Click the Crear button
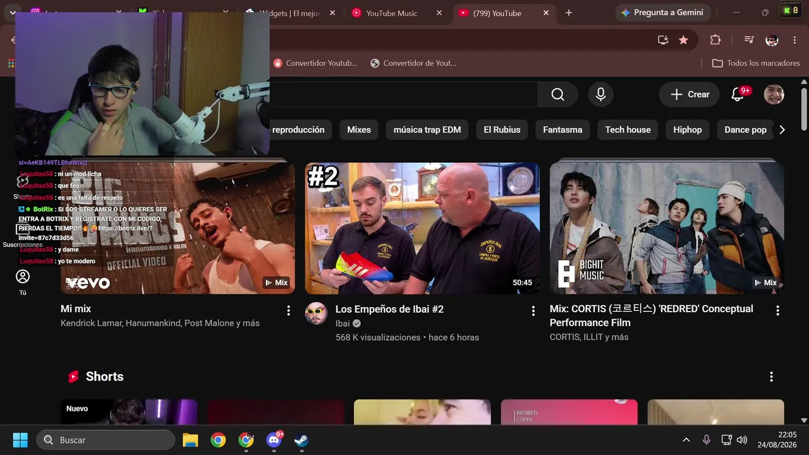Viewport: 809px width, 455px height. click(x=690, y=94)
